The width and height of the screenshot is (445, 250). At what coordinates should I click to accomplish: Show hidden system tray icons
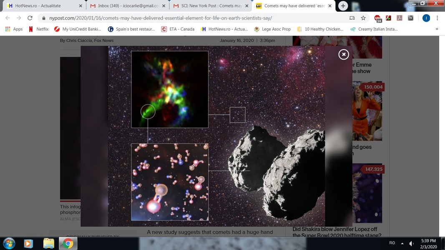pos(402,243)
